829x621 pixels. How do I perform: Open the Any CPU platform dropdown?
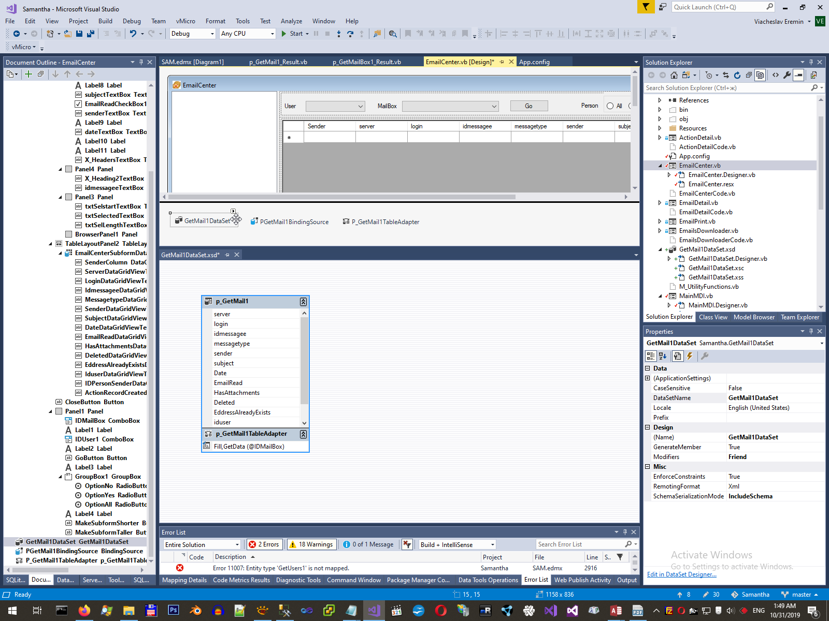click(247, 34)
